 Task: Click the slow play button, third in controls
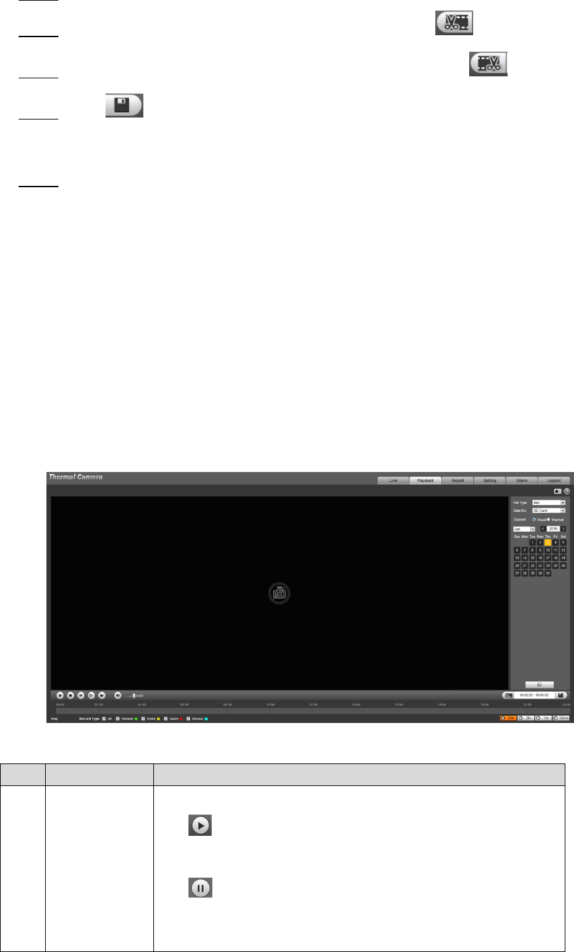click(81, 695)
